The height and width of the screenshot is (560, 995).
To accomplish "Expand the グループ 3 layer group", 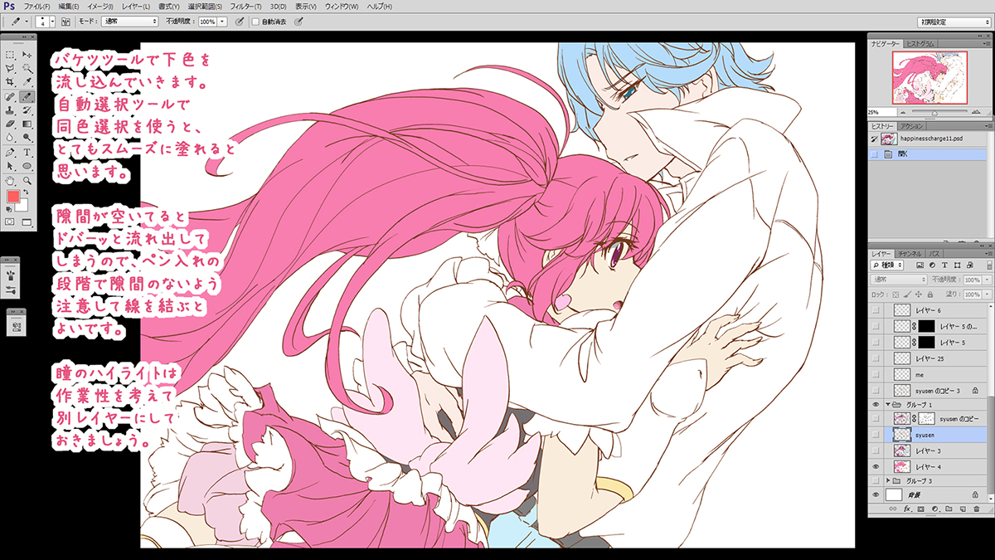I will (x=889, y=480).
